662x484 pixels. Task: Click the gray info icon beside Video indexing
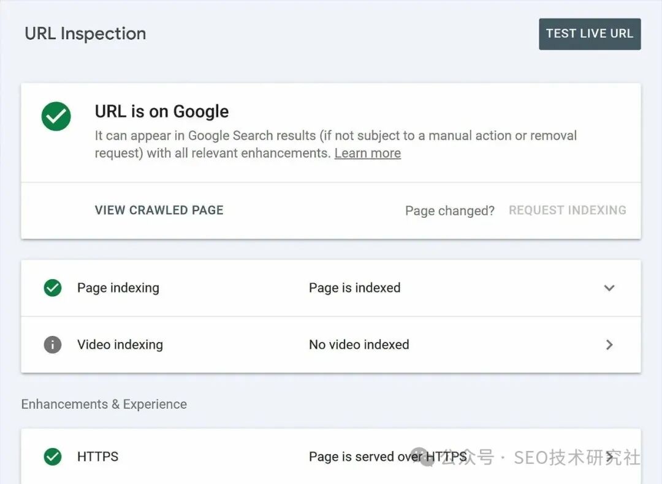(x=53, y=344)
